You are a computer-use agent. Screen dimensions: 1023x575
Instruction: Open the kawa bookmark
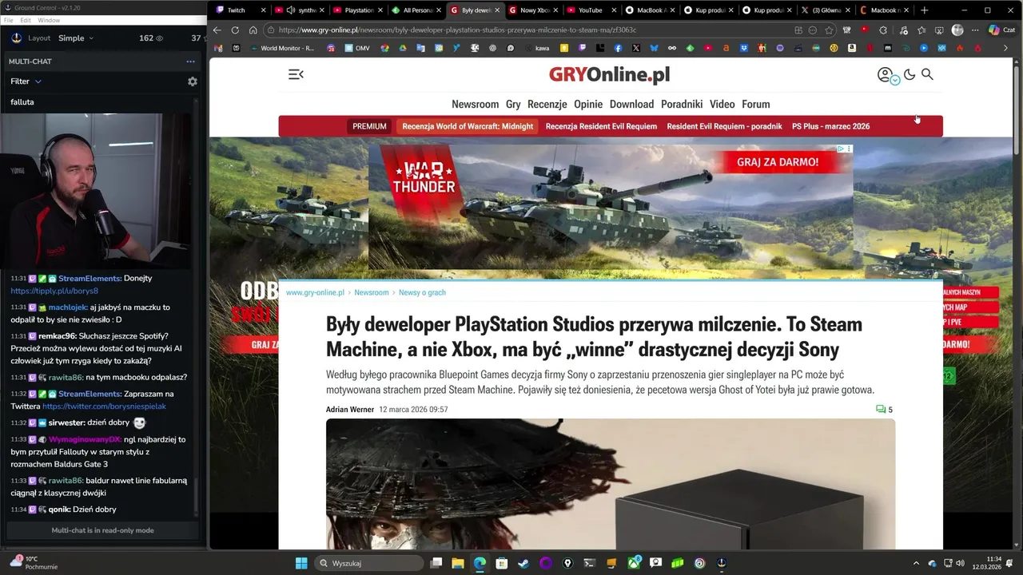pos(535,48)
